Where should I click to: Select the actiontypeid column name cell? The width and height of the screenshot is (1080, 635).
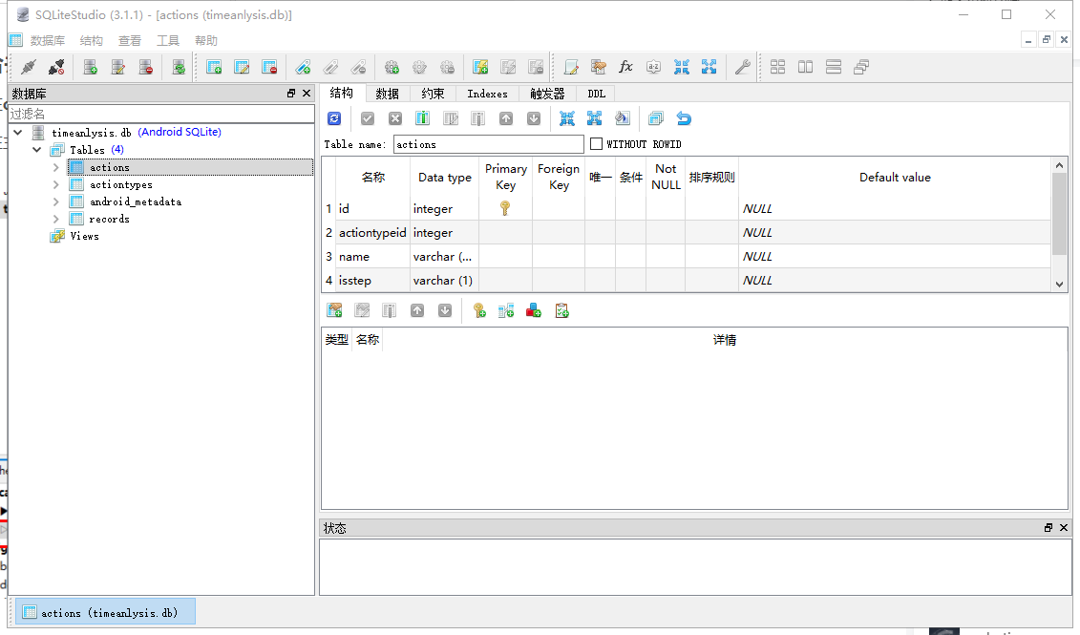pyautogui.click(x=372, y=232)
